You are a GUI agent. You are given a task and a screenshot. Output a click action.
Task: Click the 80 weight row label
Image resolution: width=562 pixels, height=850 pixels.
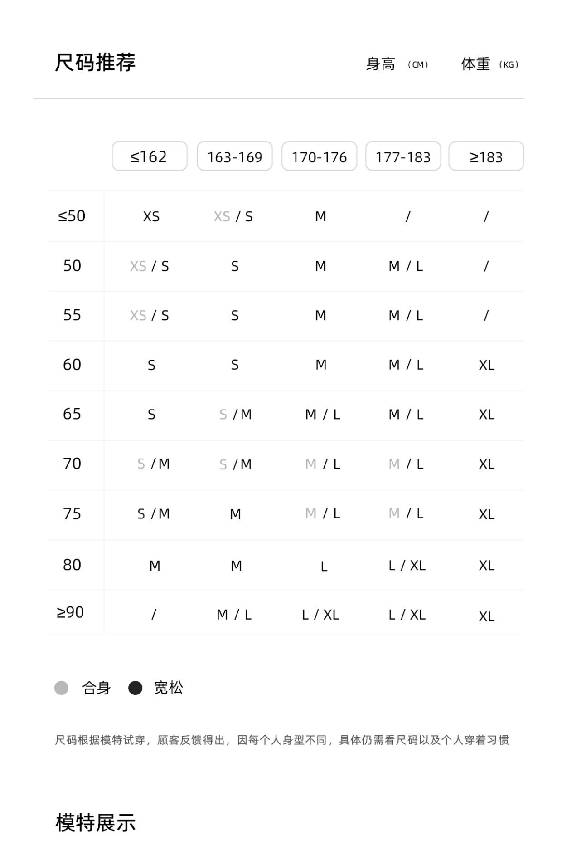click(72, 565)
